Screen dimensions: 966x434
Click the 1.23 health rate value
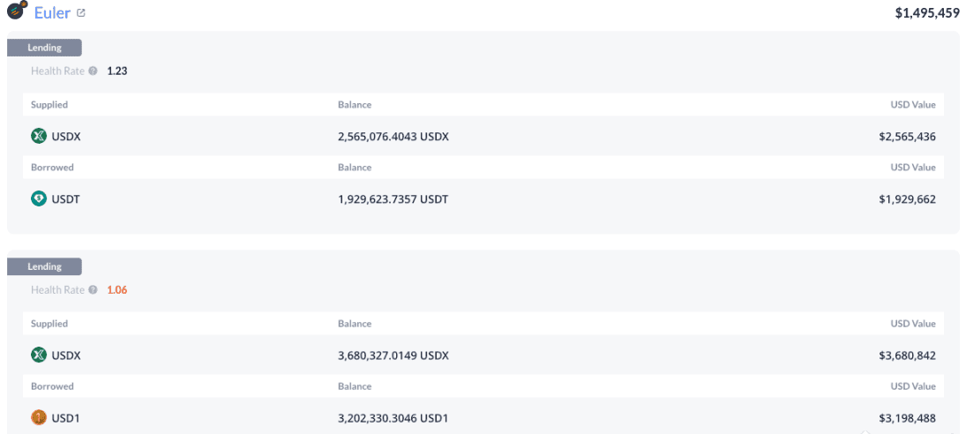117,71
